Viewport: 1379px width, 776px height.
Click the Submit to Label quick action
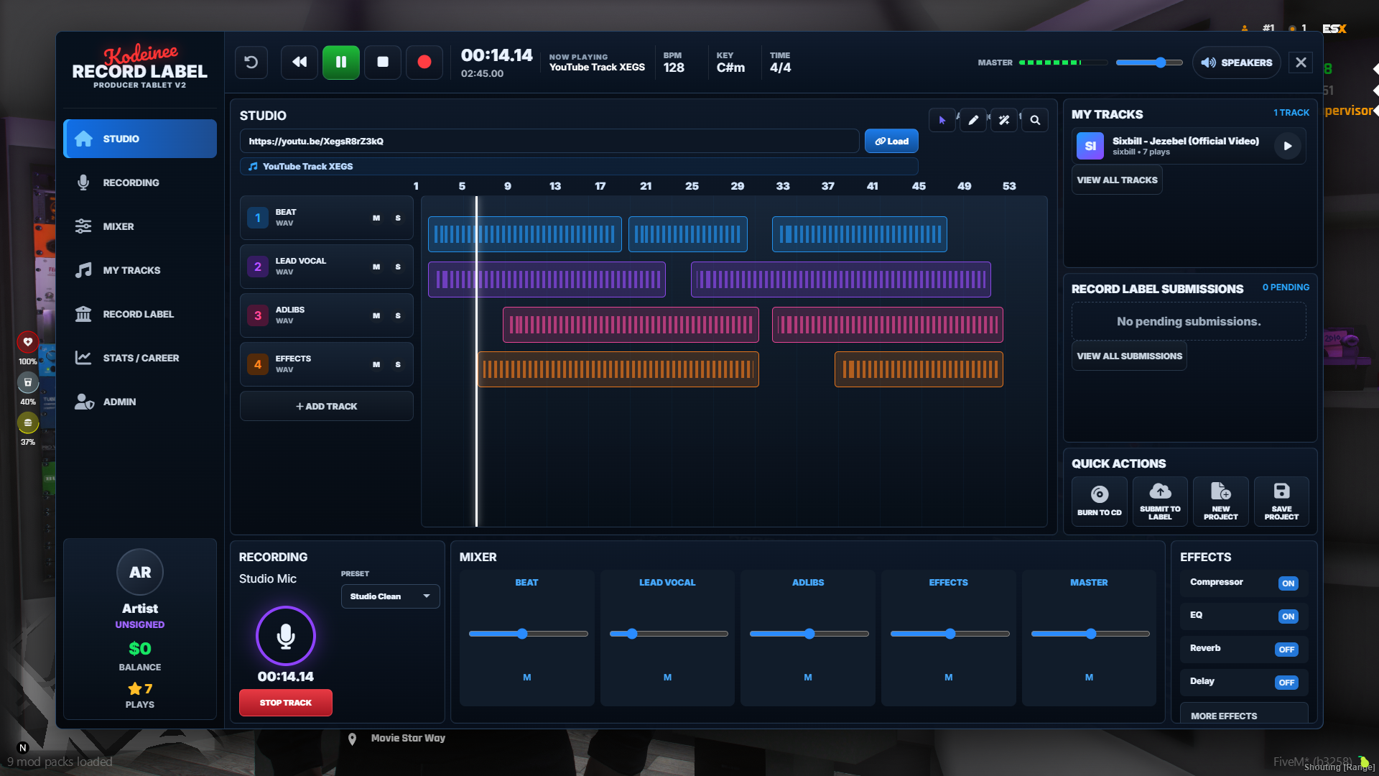[x=1160, y=502]
